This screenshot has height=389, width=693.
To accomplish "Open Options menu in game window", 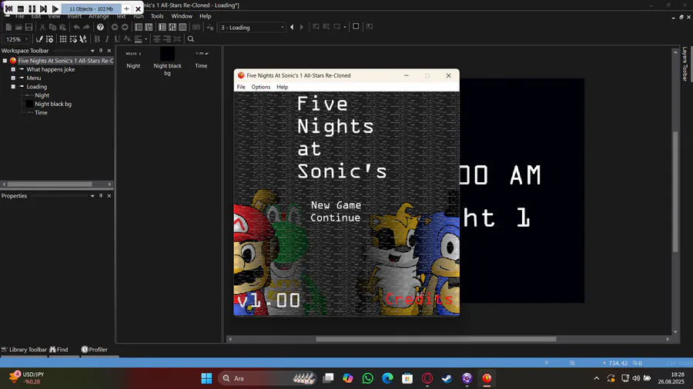I will click(x=261, y=87).
